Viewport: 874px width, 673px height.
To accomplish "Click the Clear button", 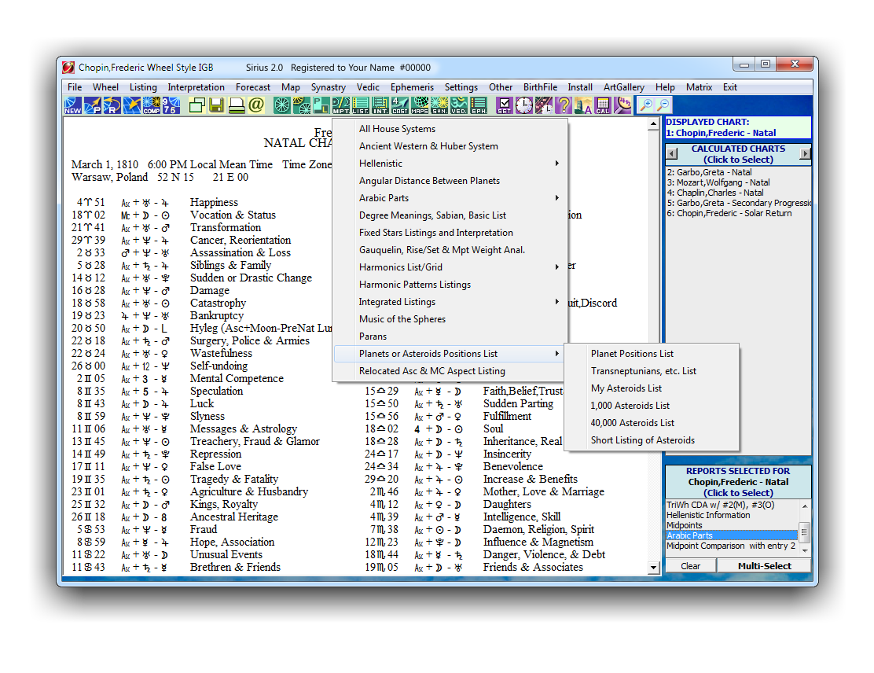I will tap(691, 566).
